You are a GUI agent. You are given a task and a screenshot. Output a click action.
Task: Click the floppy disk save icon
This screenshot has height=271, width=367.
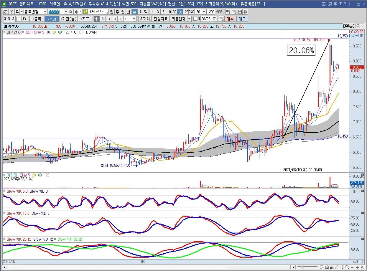[x=239, y=12]
